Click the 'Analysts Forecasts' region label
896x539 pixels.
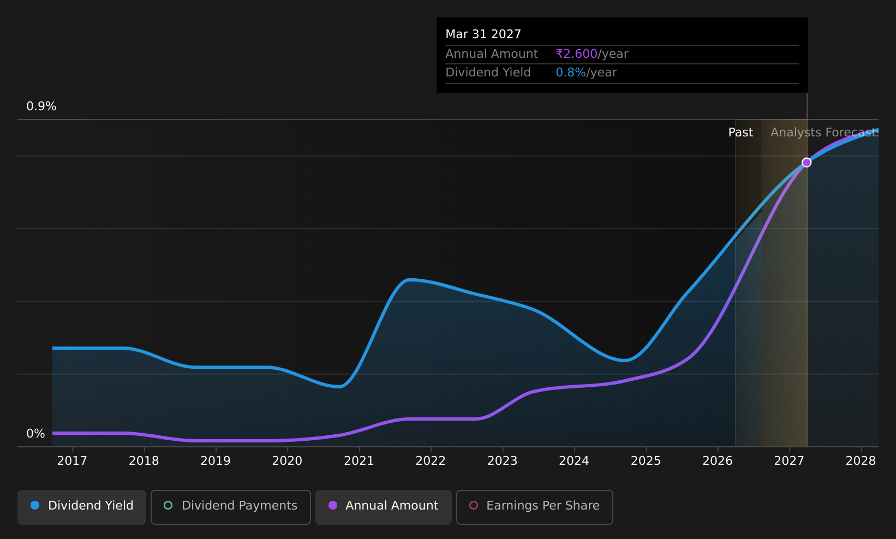[x=825, y=133]
